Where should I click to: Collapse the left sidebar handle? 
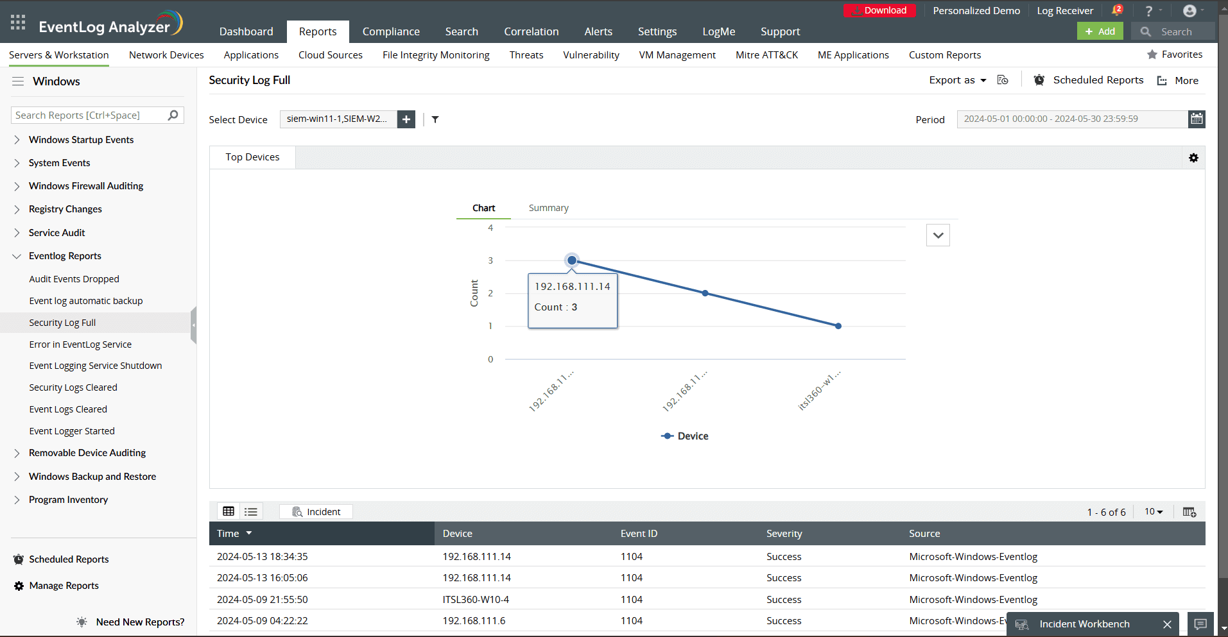point(193,325)
